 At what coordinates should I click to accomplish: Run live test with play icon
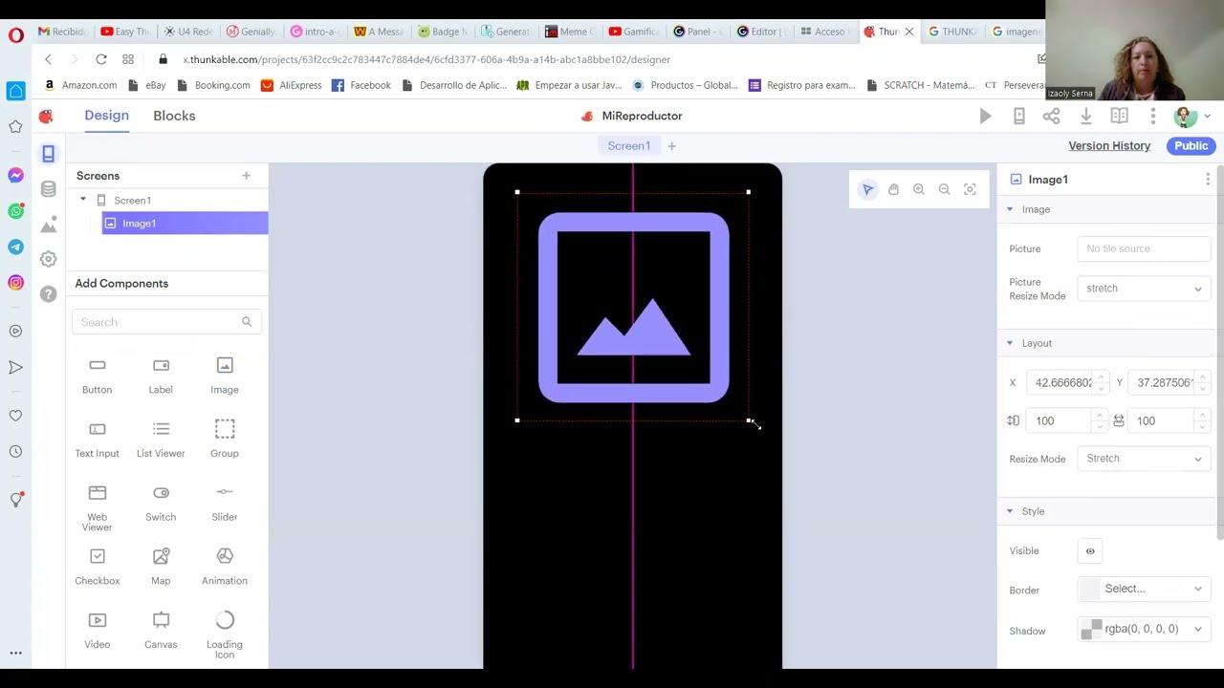pos(985,116)
